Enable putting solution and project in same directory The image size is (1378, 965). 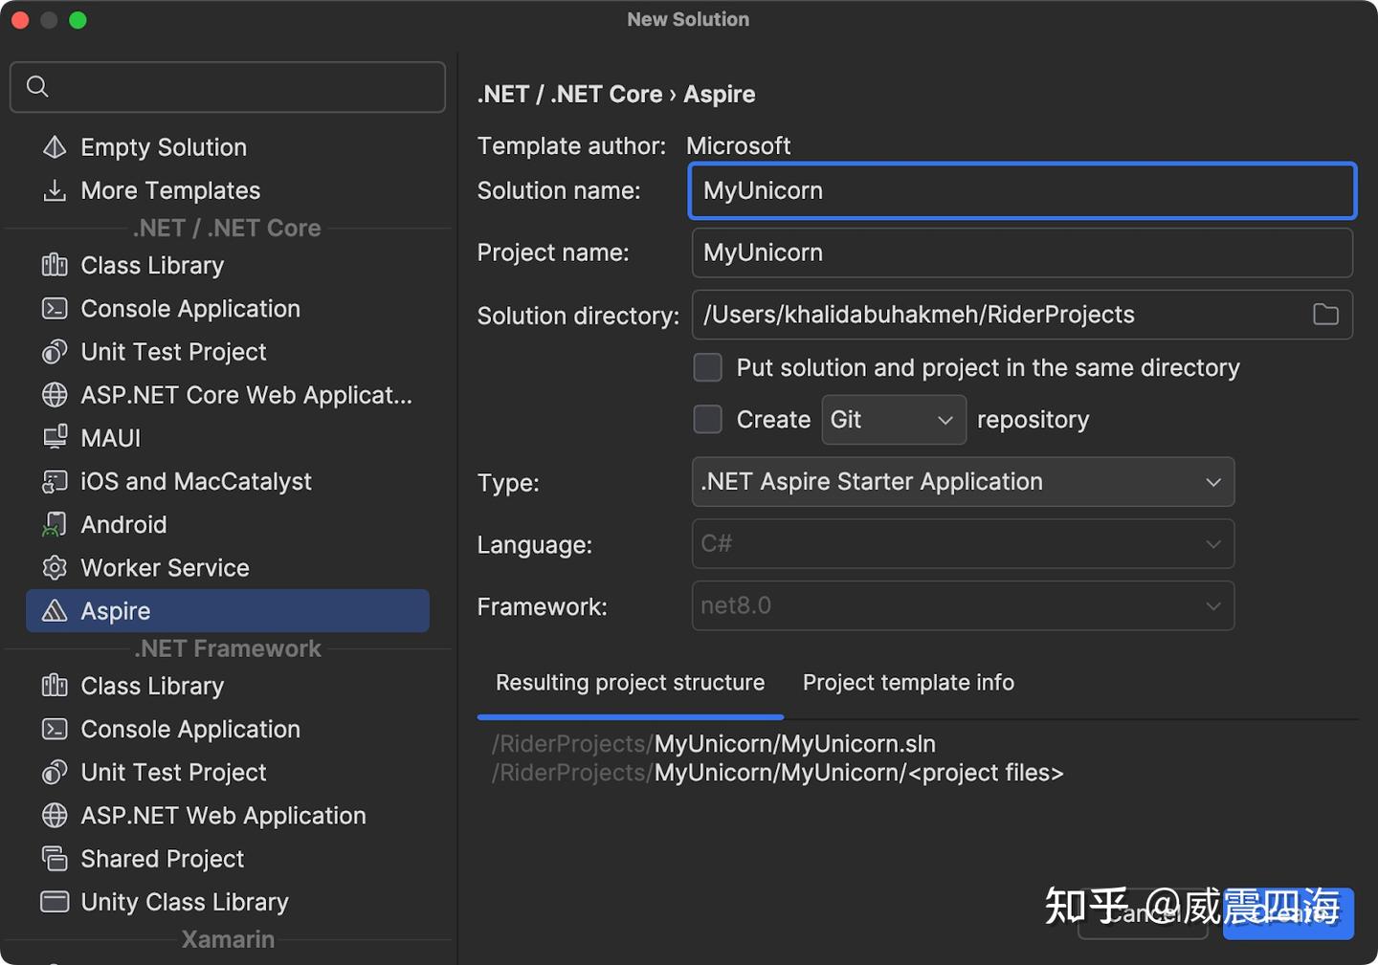point(707,367)
